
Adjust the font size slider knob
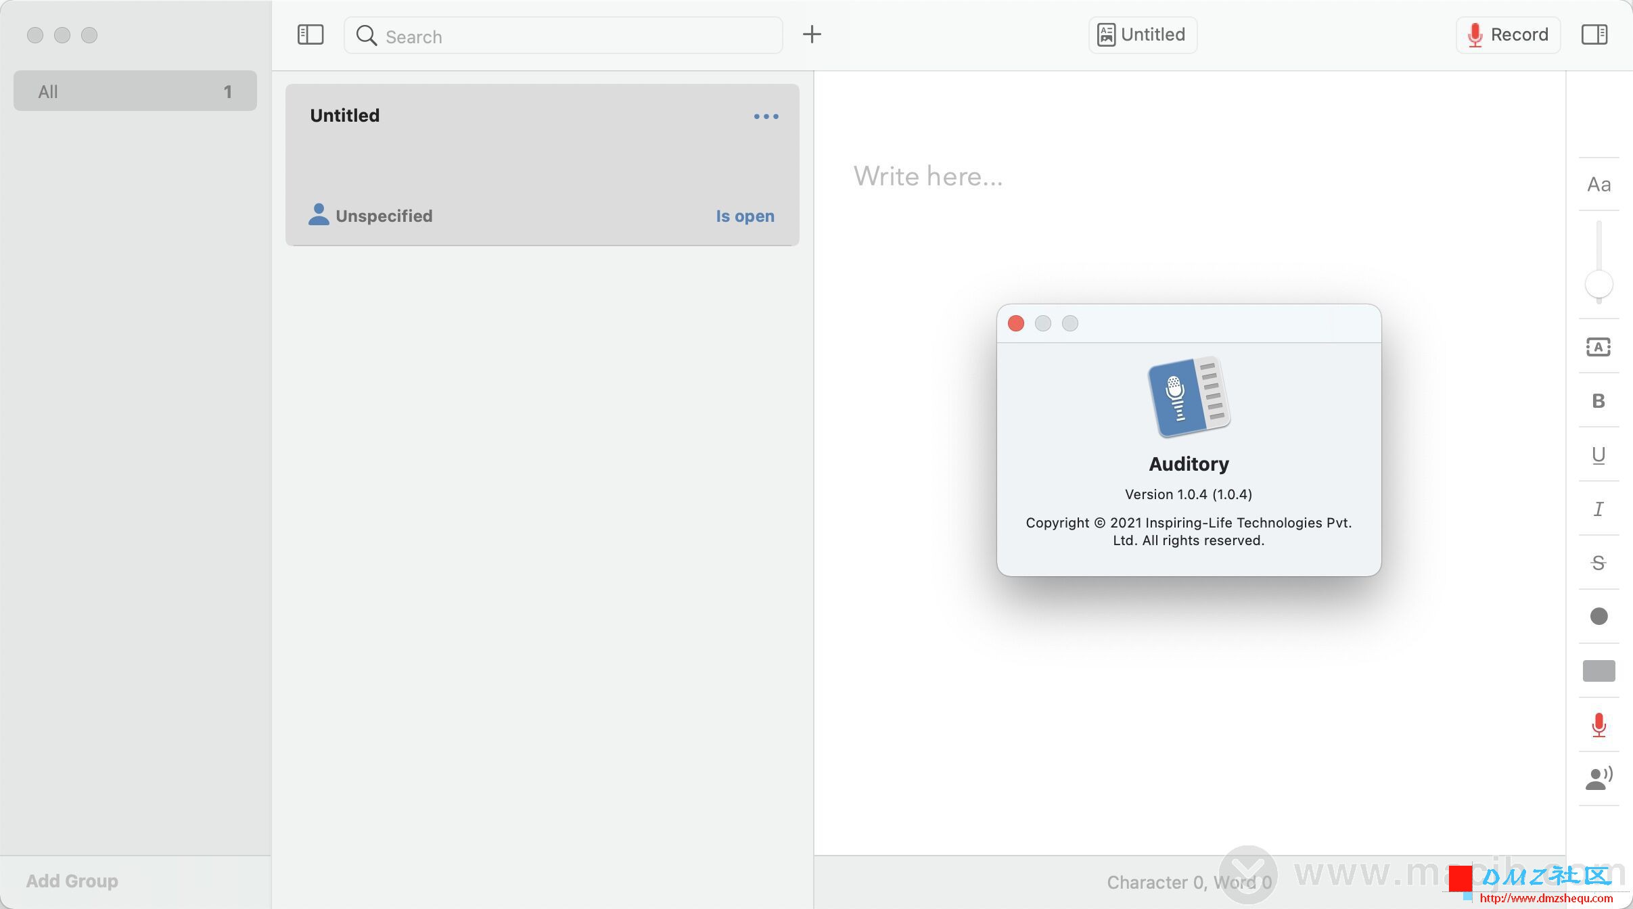pyautogui.click(x=1598, y=284)
